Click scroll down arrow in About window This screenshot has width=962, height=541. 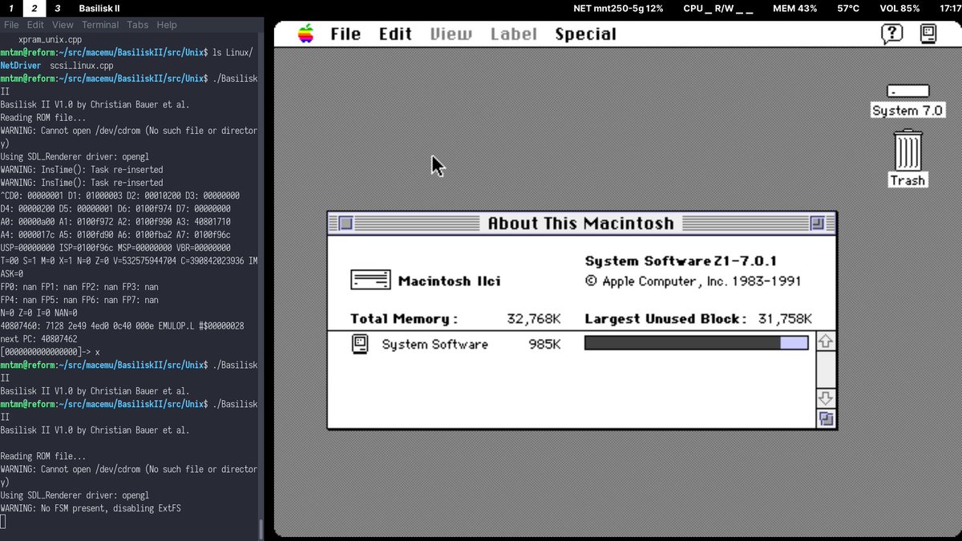click(x=826, y=398)
